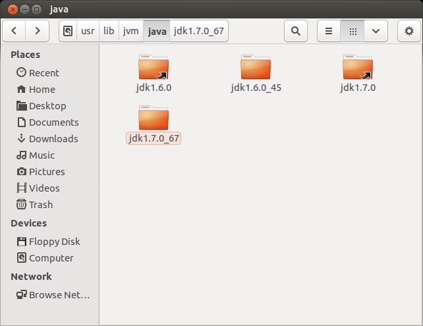Image resolution: width=423 pixels, height=326 pixels.
Task: Click the jdk1.6.0_45 file name label
Action: [256, 88]
